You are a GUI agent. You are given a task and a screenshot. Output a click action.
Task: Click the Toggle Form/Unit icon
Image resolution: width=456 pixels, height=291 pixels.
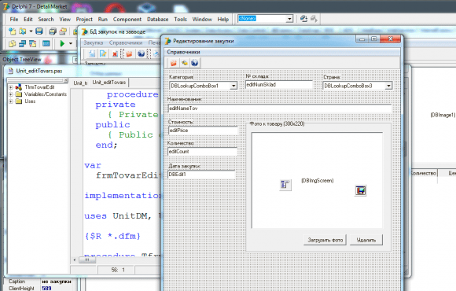coord(32,44)
